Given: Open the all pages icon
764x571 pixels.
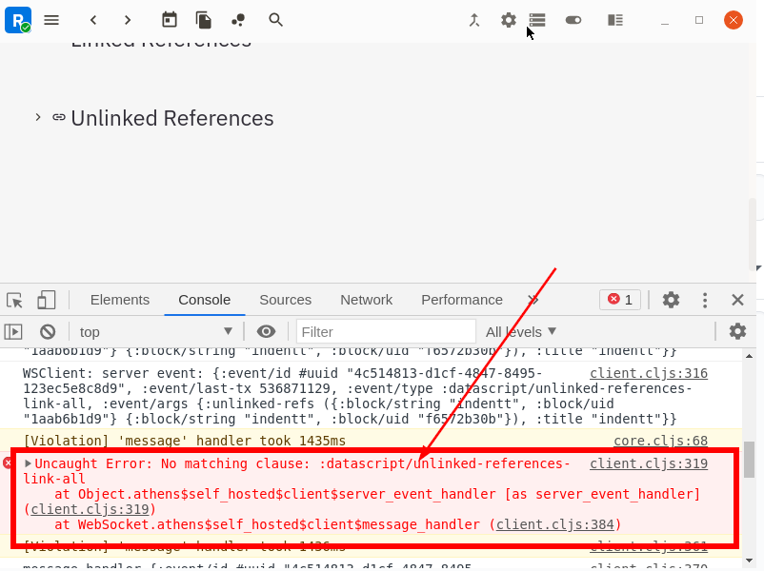Looking at the screenshot, I should (203, 19).
